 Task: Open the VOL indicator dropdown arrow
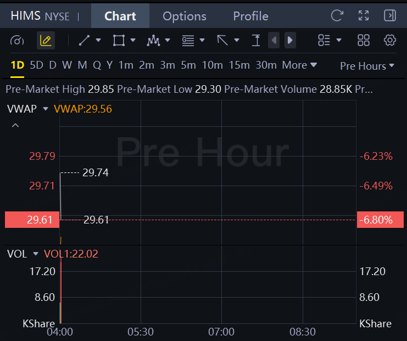[x=36, y=254]
